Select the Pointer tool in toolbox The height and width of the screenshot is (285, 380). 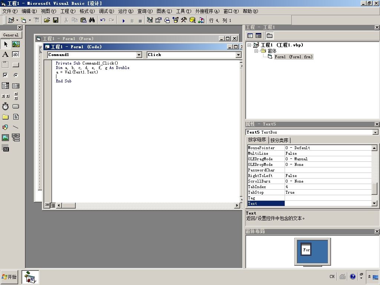[x=5, y=44]
